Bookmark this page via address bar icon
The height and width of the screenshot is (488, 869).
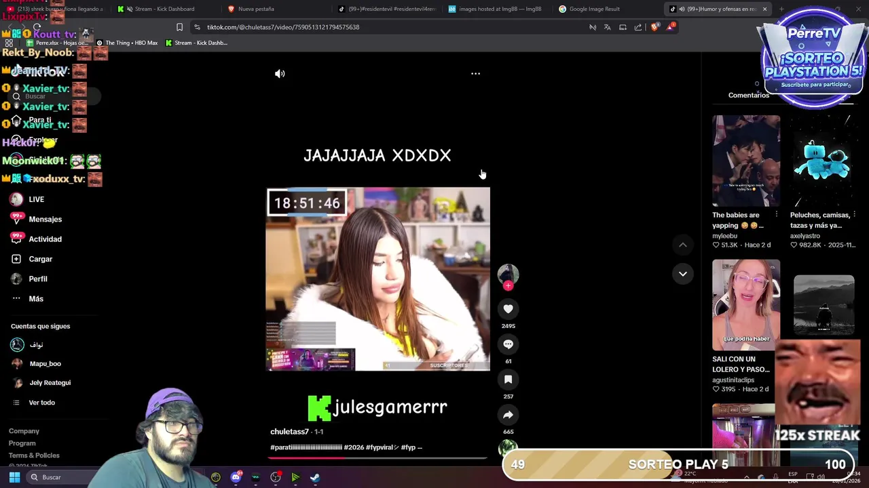(179, 27)
